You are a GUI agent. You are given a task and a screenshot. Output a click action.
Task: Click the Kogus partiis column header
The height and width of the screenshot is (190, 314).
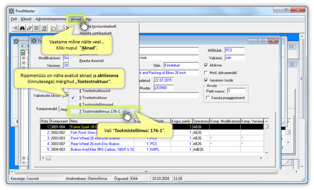181,121
